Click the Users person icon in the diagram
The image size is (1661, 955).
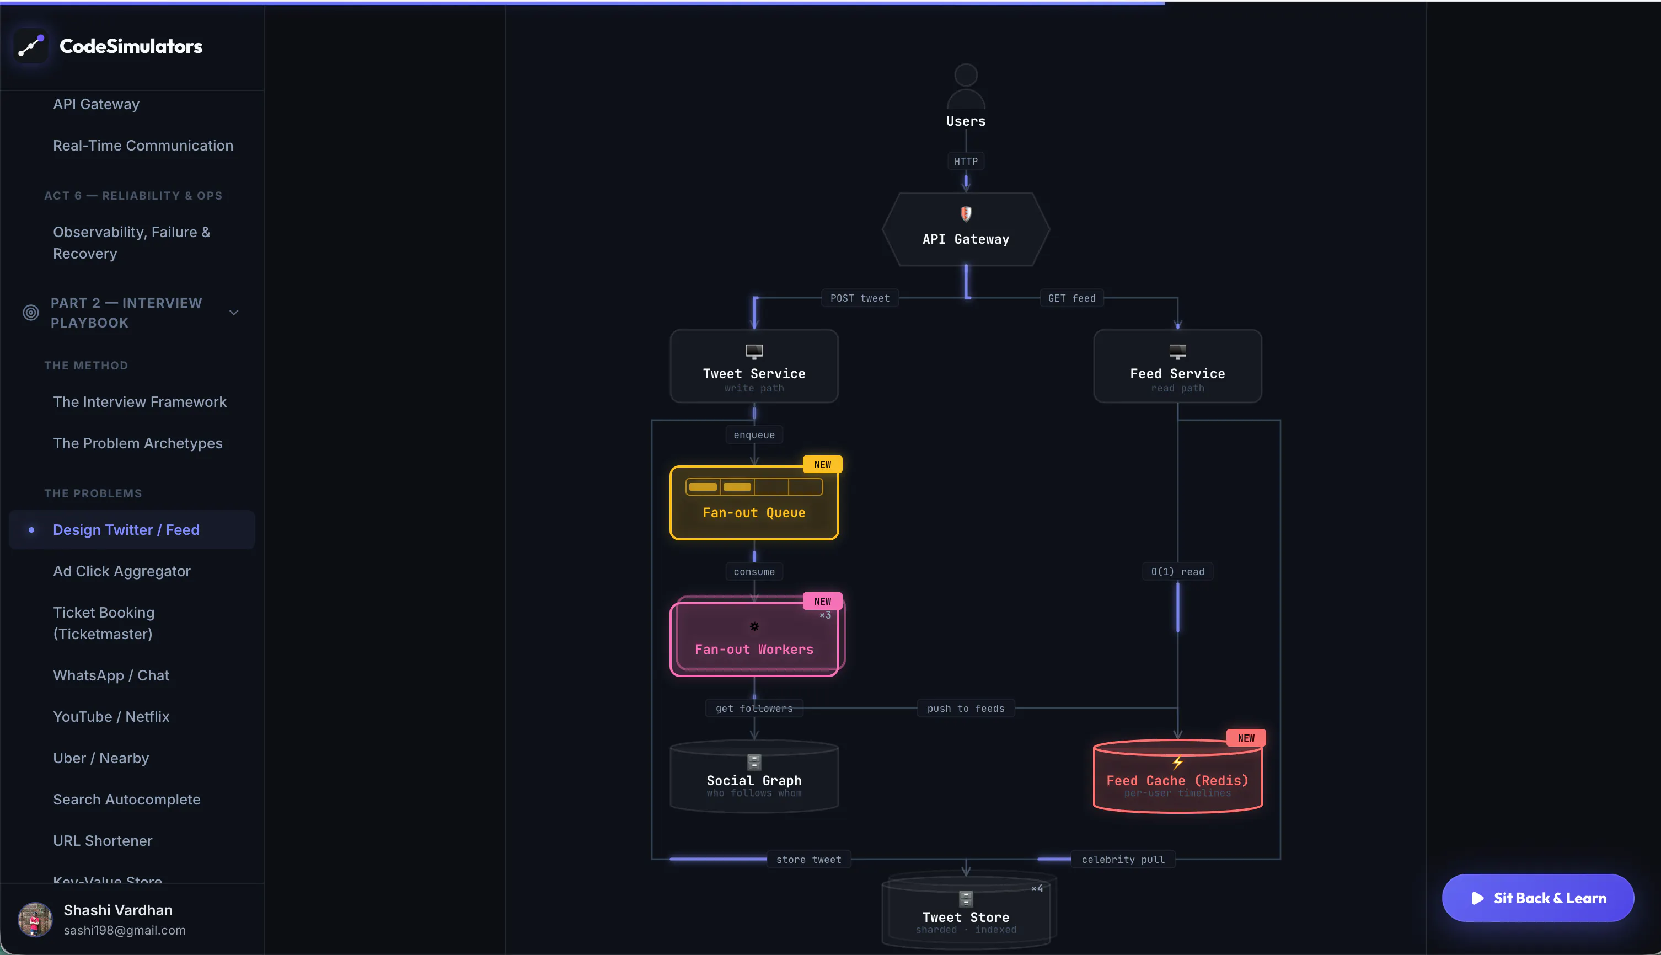point(966,86)
